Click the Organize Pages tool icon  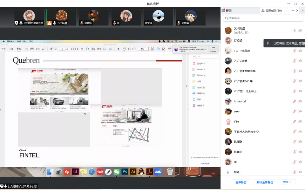194,87
